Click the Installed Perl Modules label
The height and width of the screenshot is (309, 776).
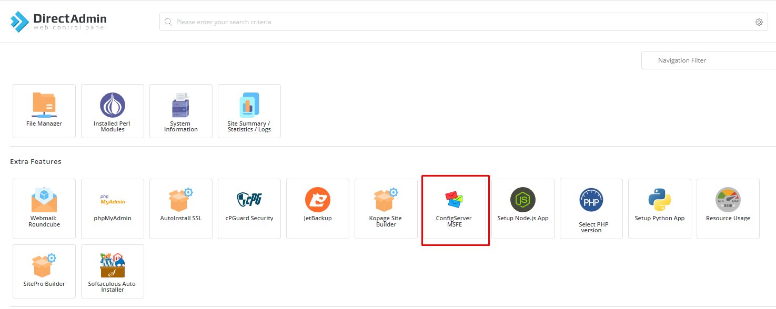[113, 127]
